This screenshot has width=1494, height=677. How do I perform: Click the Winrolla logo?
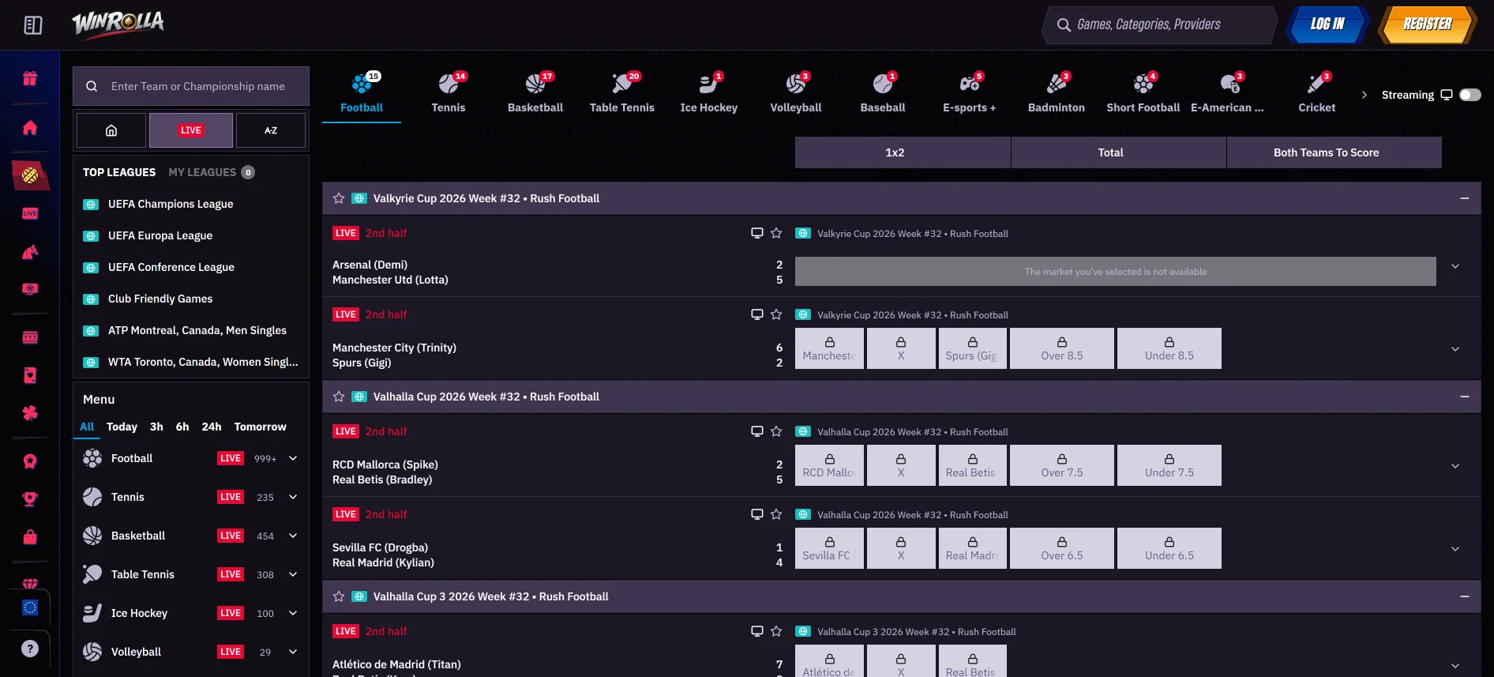click(x=118, y=24)
